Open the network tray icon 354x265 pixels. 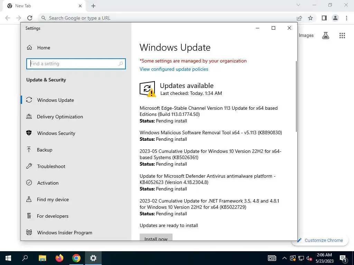301,258
